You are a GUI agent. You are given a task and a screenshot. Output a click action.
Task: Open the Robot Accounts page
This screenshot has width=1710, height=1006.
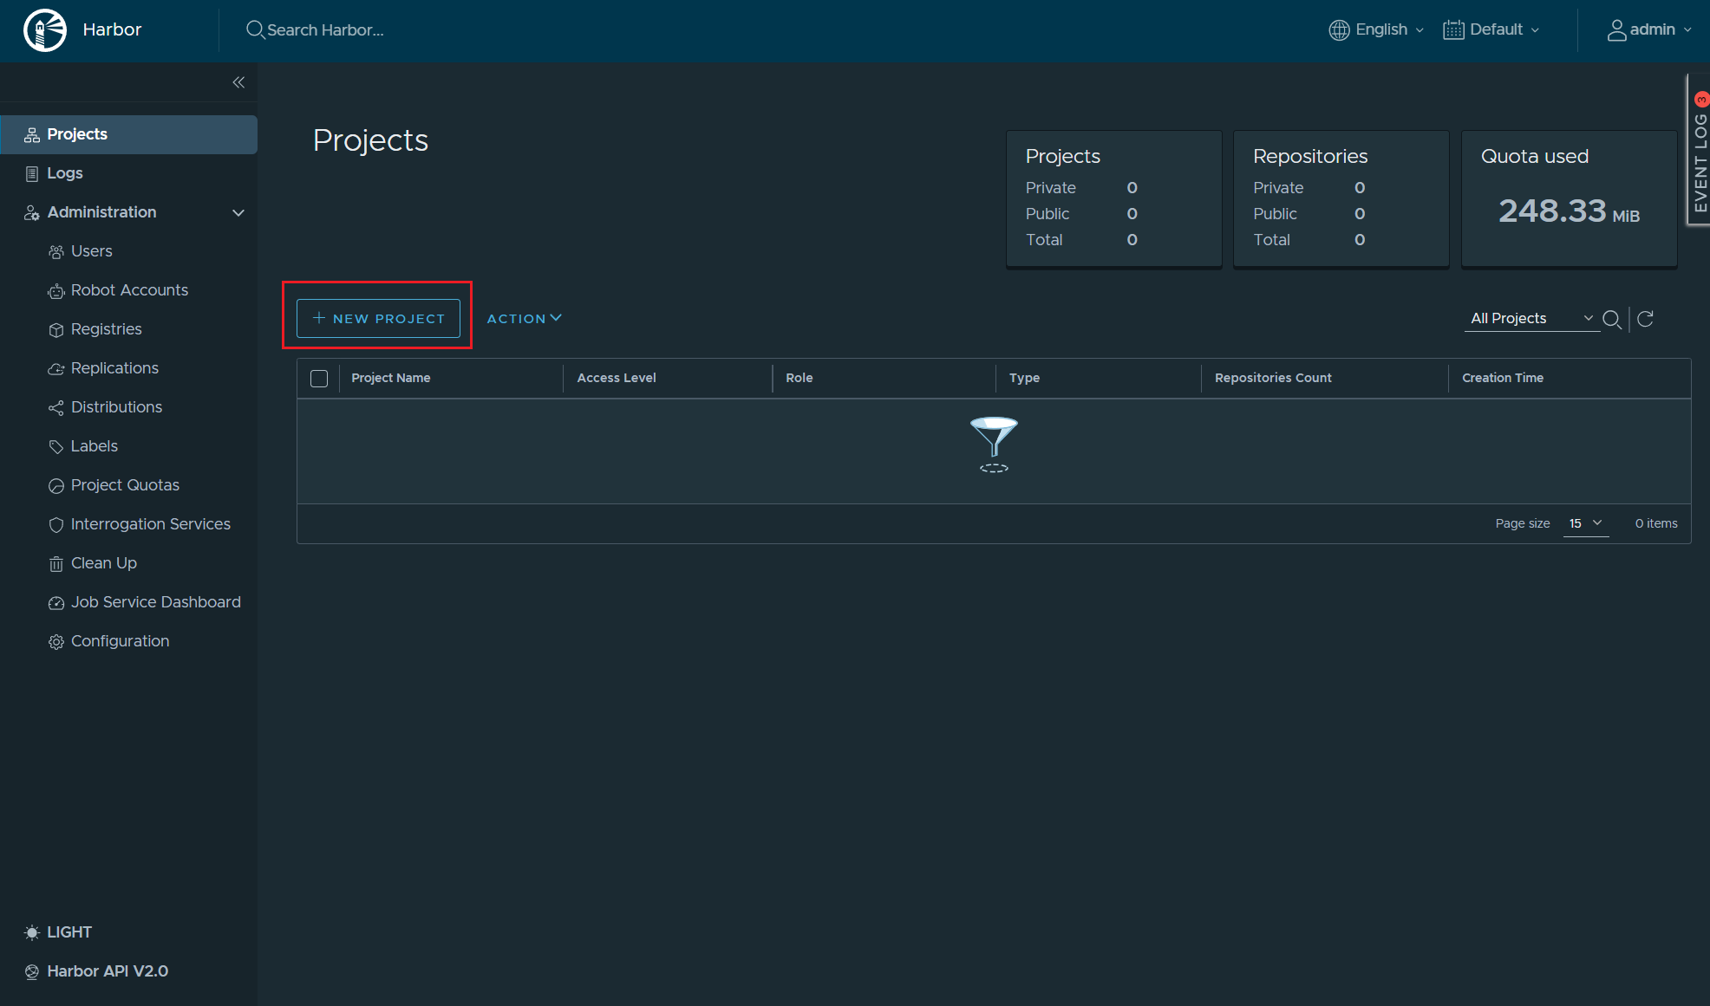(129, 290)
